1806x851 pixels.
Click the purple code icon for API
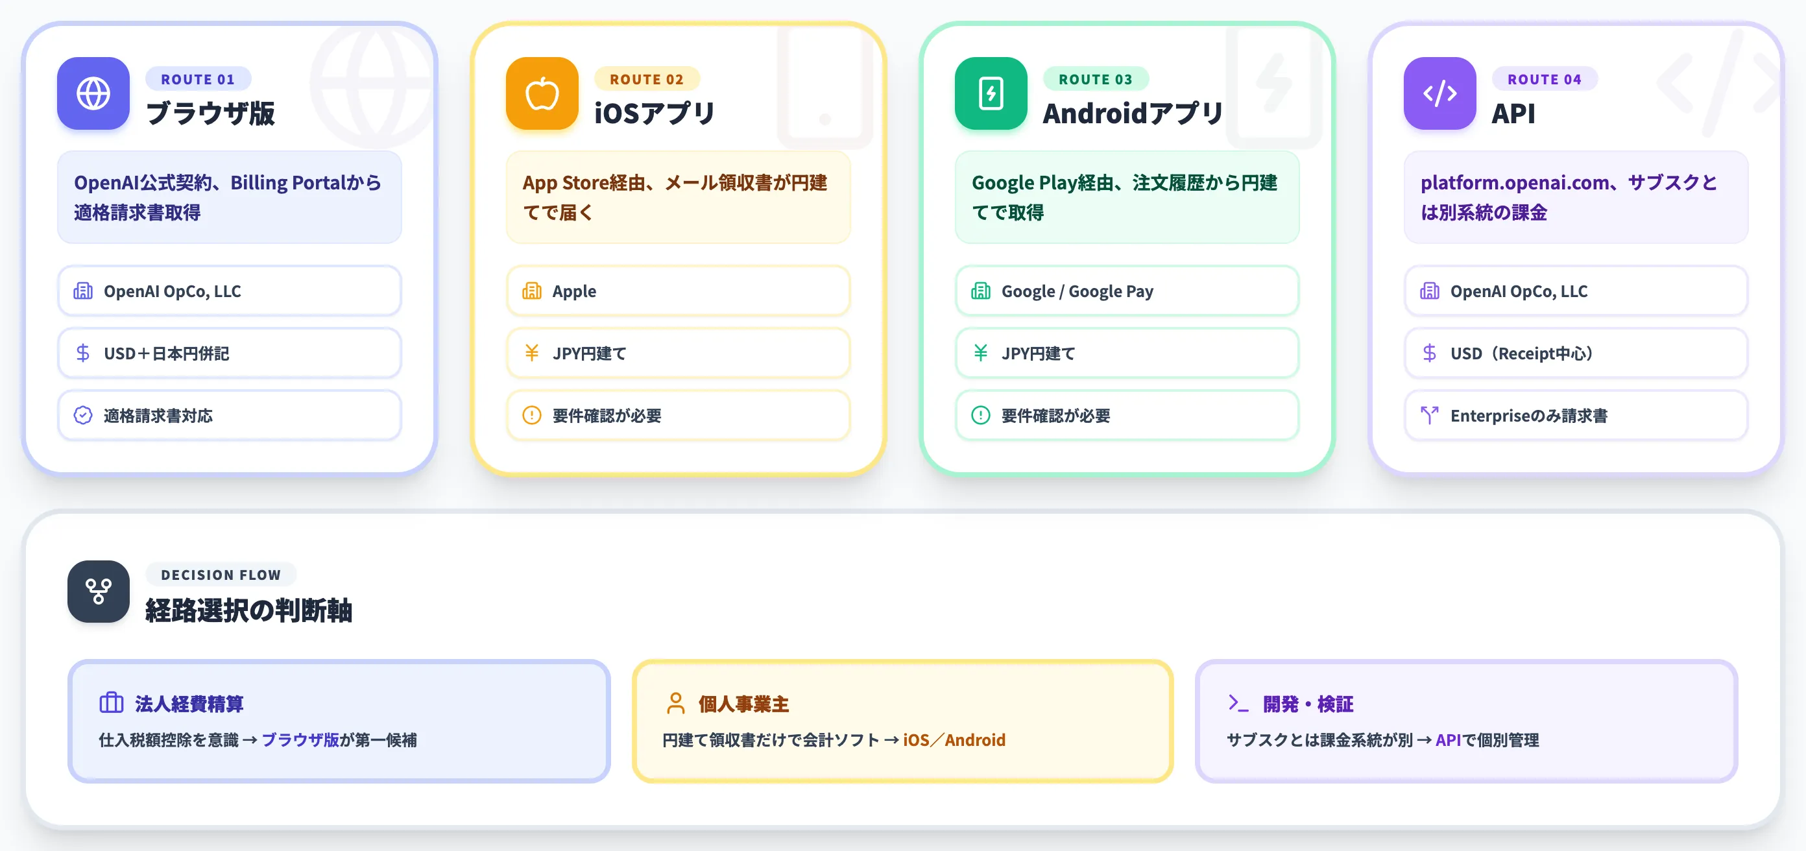(x=1439, y=93)
